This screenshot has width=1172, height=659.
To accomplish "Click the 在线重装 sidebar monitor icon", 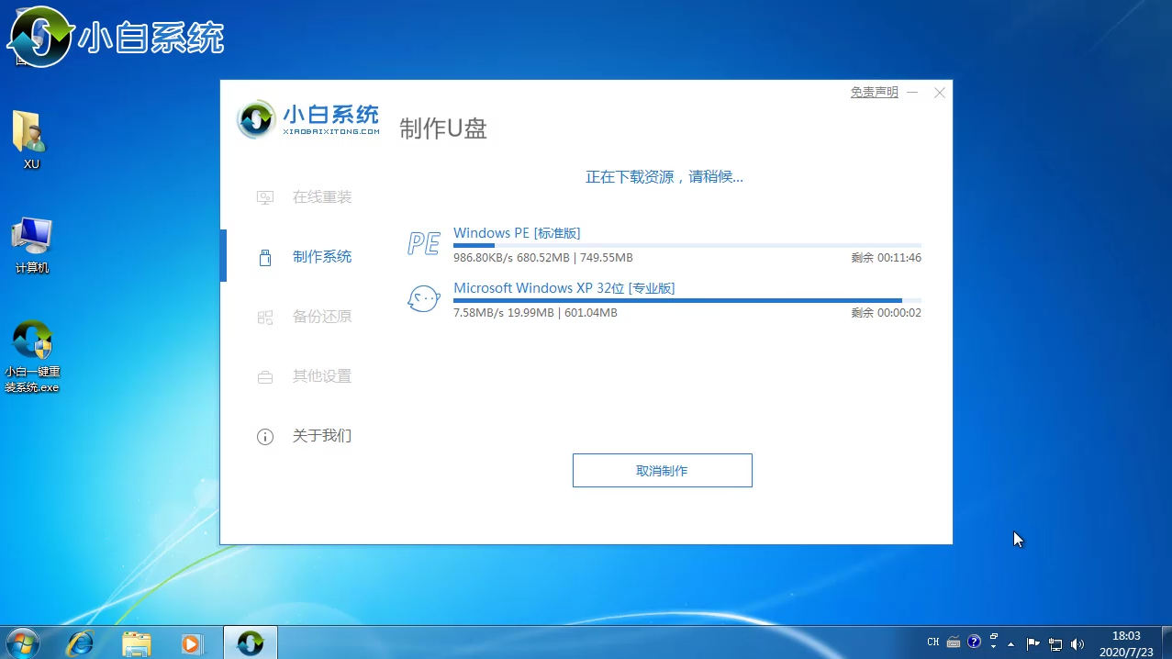I will pos(265,197).
